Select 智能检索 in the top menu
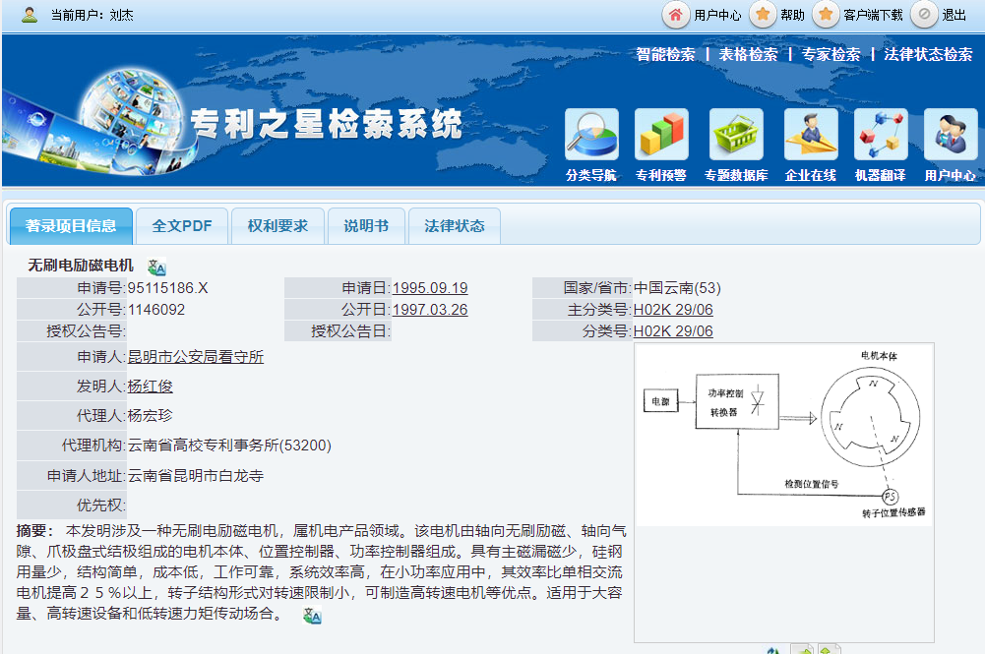The width and height of the screenshot is (985, 654). pos(665,55)
